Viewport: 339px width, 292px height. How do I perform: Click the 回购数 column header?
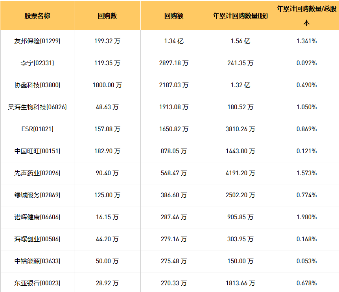(107, 16)
